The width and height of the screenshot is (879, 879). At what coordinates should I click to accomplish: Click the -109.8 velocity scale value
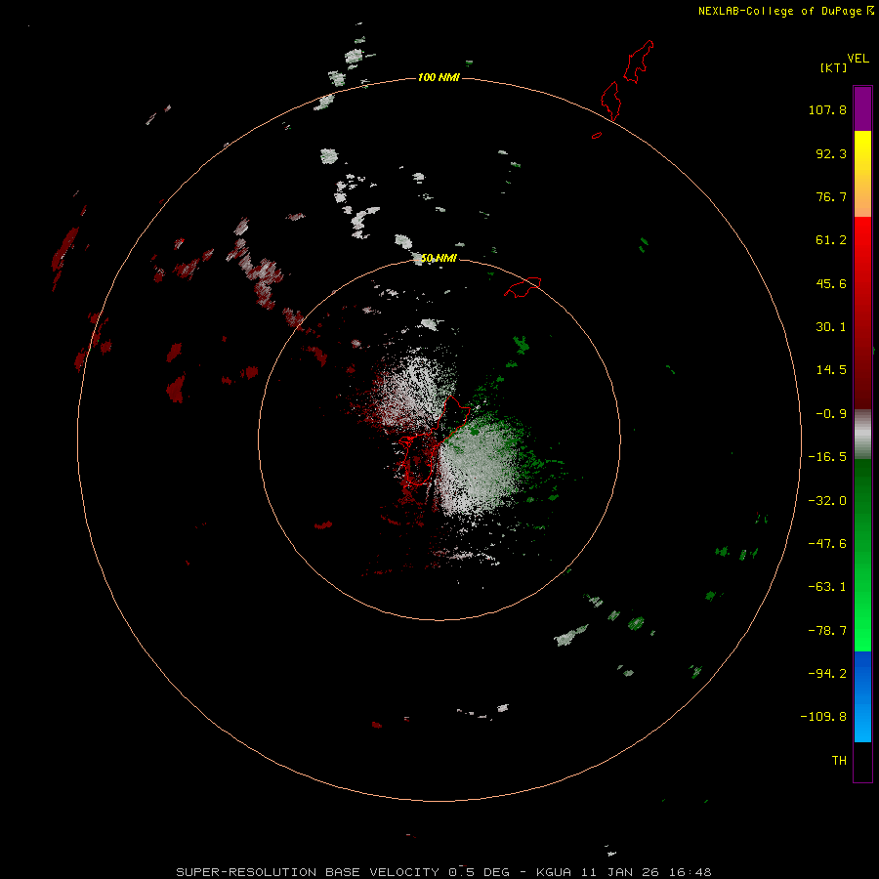823,717
